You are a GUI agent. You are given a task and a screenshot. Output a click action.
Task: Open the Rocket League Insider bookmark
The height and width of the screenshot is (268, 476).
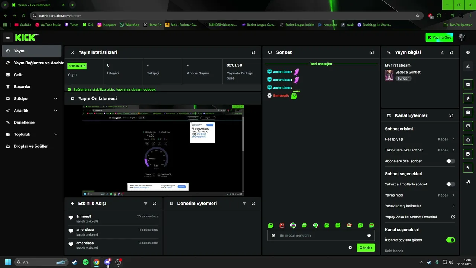point(297,25)
